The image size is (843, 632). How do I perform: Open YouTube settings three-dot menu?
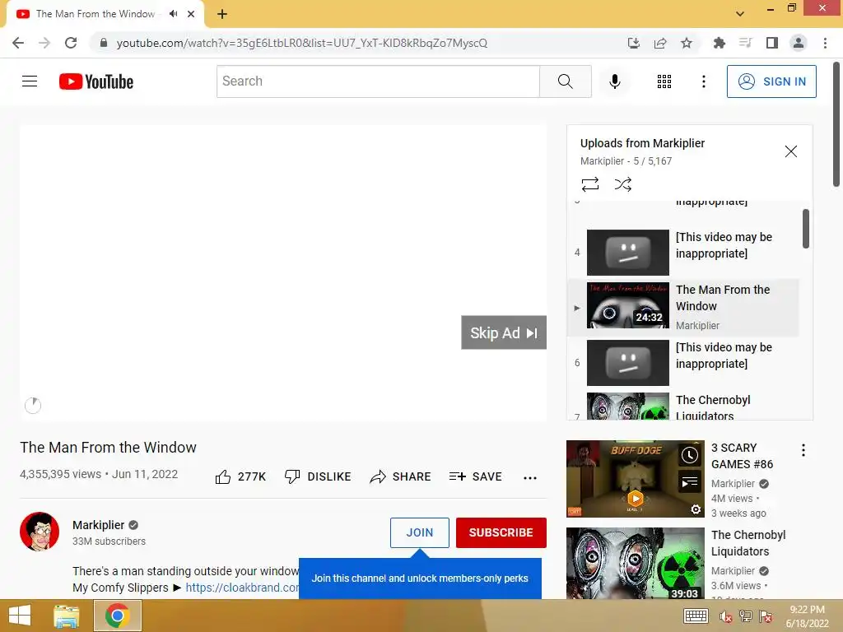pos(703,81)
